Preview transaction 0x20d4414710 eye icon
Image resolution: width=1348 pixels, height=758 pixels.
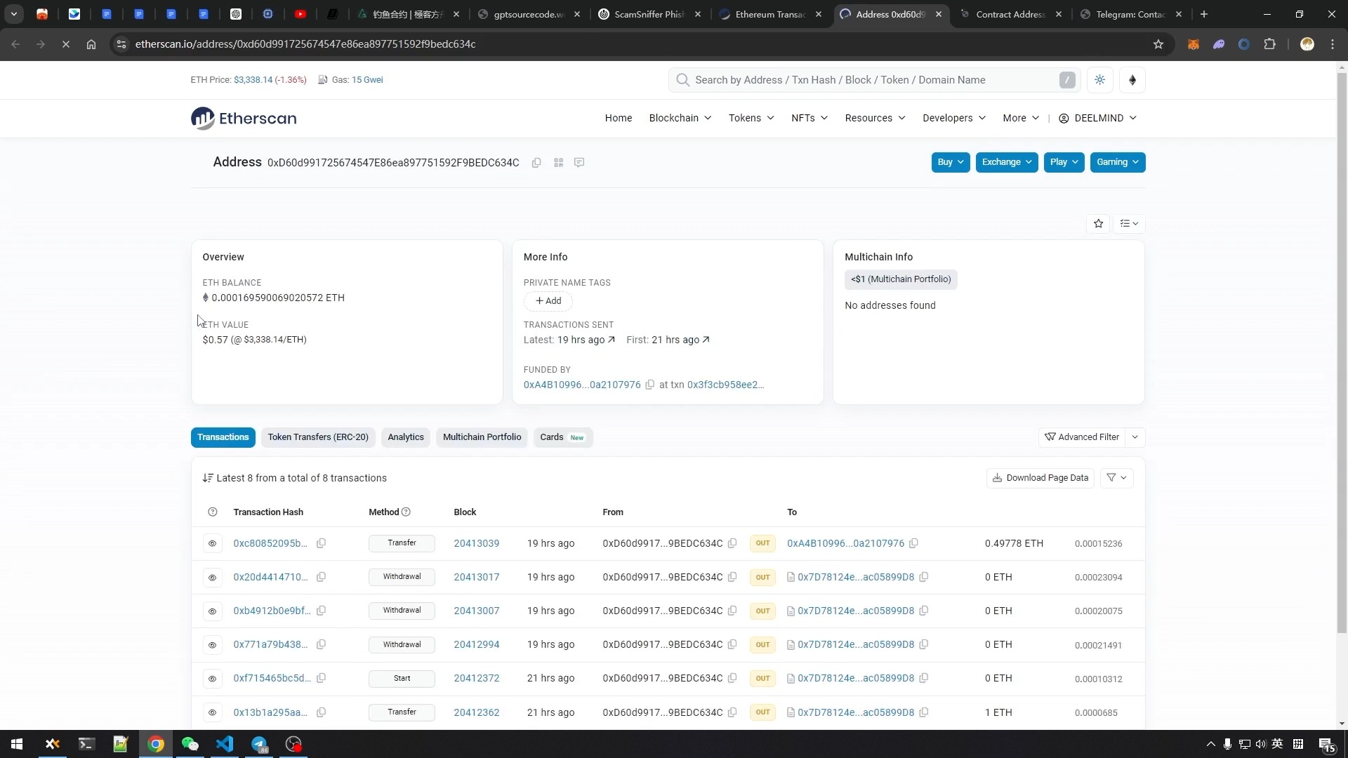[x=212, y=578]
